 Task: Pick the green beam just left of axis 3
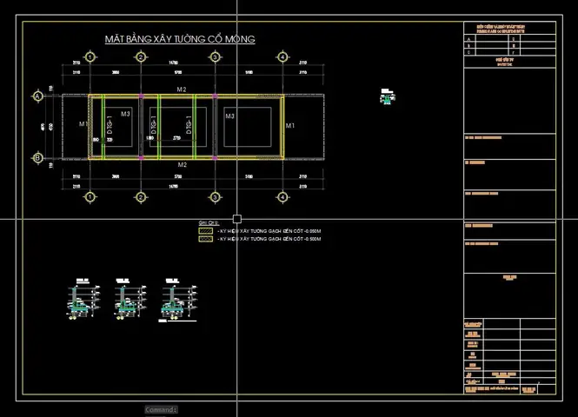(195, 127)
